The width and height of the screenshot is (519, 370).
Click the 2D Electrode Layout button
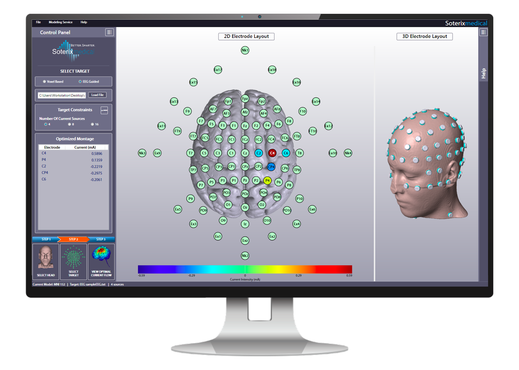[246, 36]
